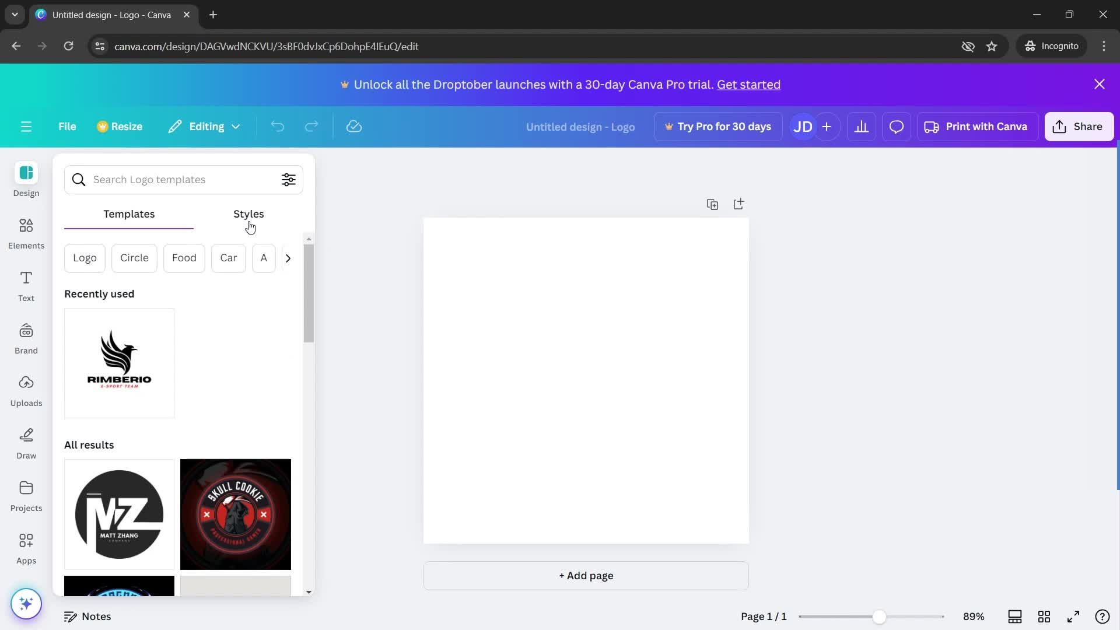Image resolution: width=1120 pixels, height=630 pixels.
Task: Reload the browser page
Action: coord(68,46)
